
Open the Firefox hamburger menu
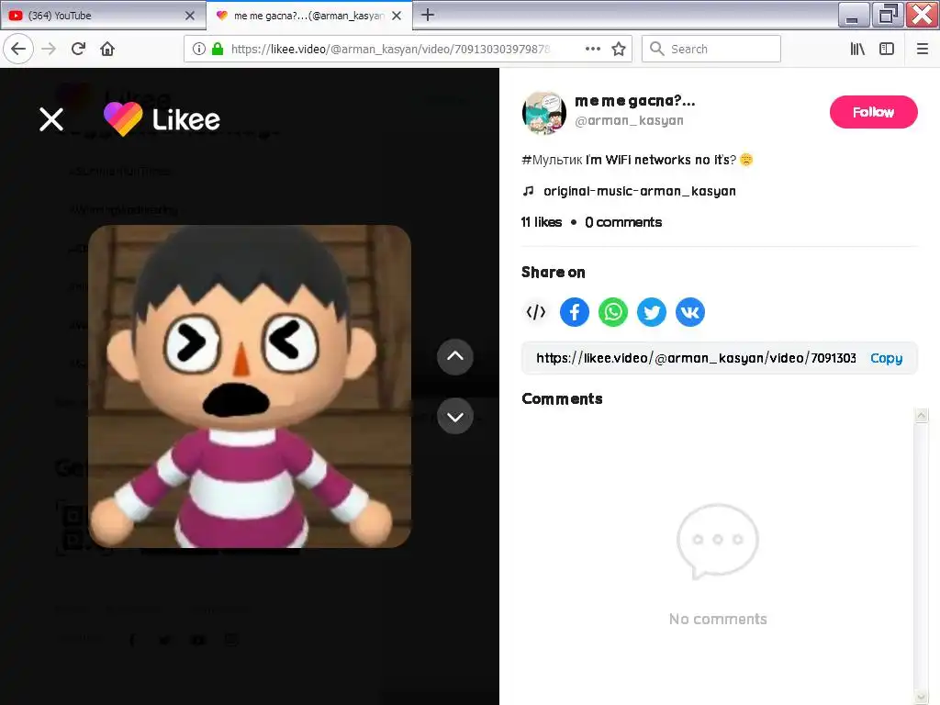(x=923, y=49)
